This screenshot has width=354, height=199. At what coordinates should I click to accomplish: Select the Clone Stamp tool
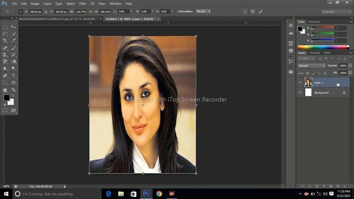[x=5, y=55]
